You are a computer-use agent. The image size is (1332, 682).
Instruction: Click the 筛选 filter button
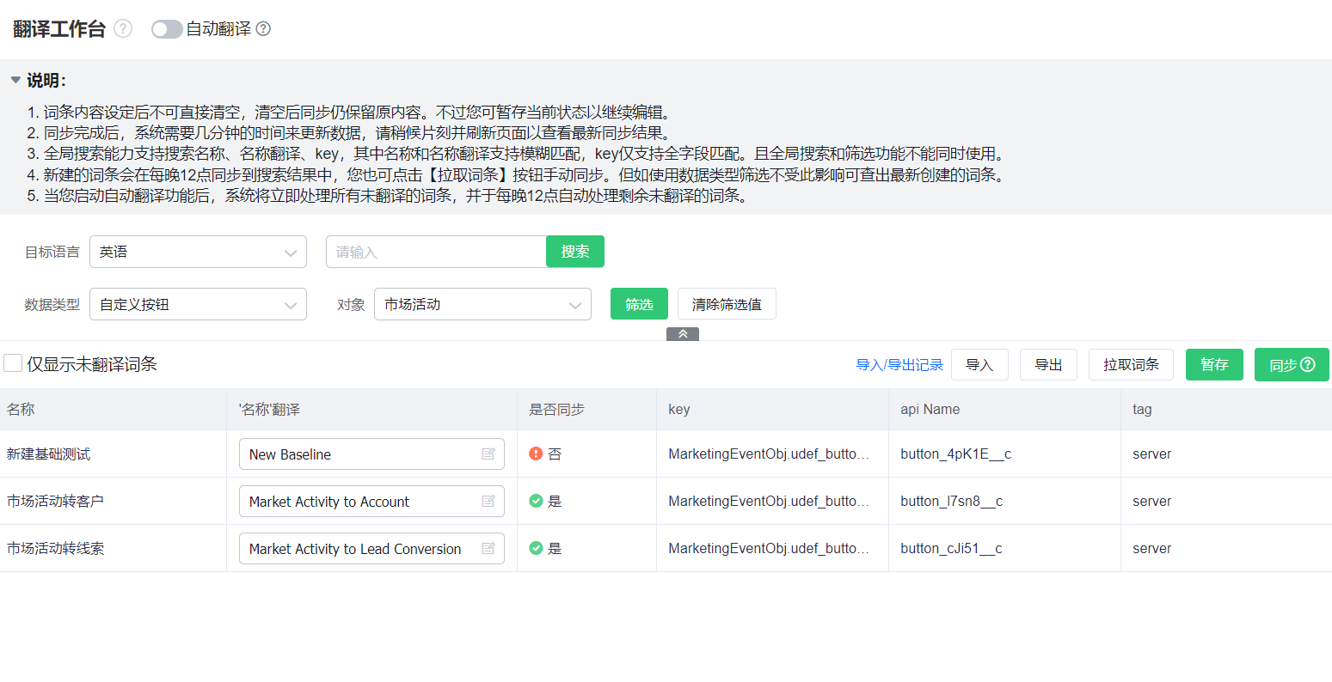click(x=639, y=304)
